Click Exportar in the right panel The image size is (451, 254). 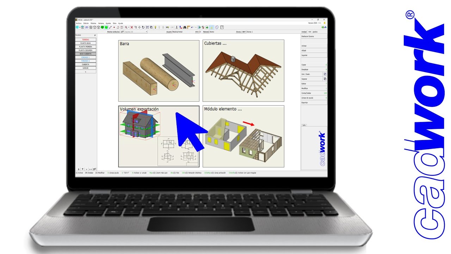pos(314,102)
